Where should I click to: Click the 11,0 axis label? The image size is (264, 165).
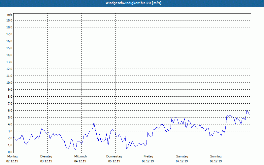[9, 76]
